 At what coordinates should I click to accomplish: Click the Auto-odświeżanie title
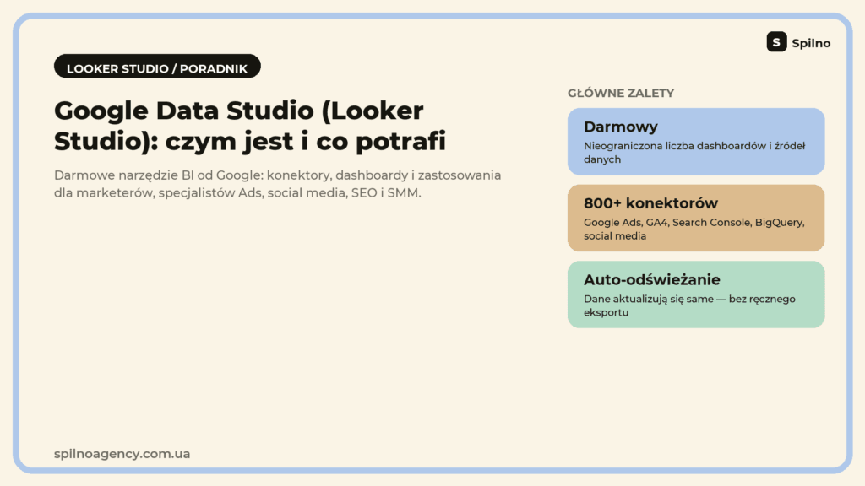pyautogui.click(x=652, y=280)
